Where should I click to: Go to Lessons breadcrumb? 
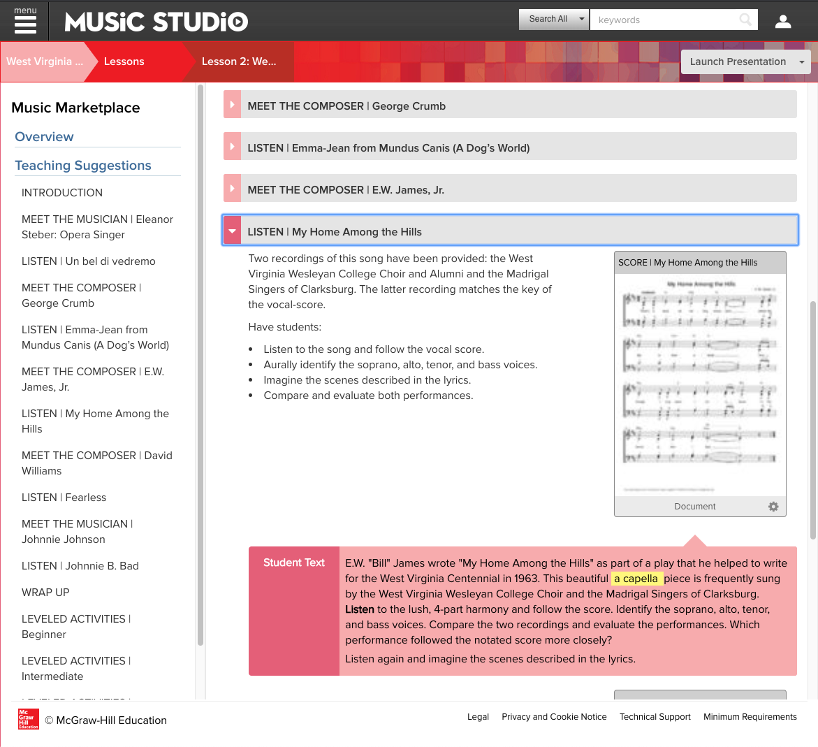[x=124, y=61]
